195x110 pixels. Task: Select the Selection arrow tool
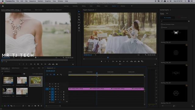coord(79,12)
